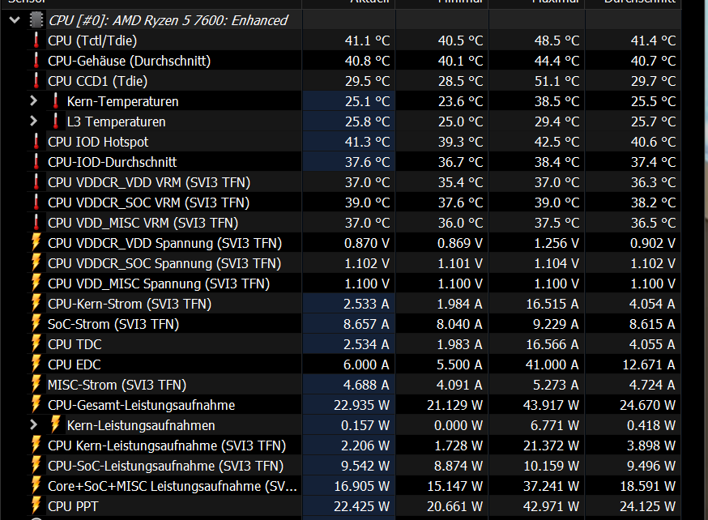Screen dimensions: 708x520
Task: Click the lightning icon for CPU VDDCR_SOC Spannung
Action: click(36, 262)
